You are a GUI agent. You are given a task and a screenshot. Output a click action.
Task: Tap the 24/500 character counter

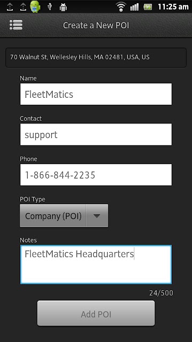tap(161, 293)
